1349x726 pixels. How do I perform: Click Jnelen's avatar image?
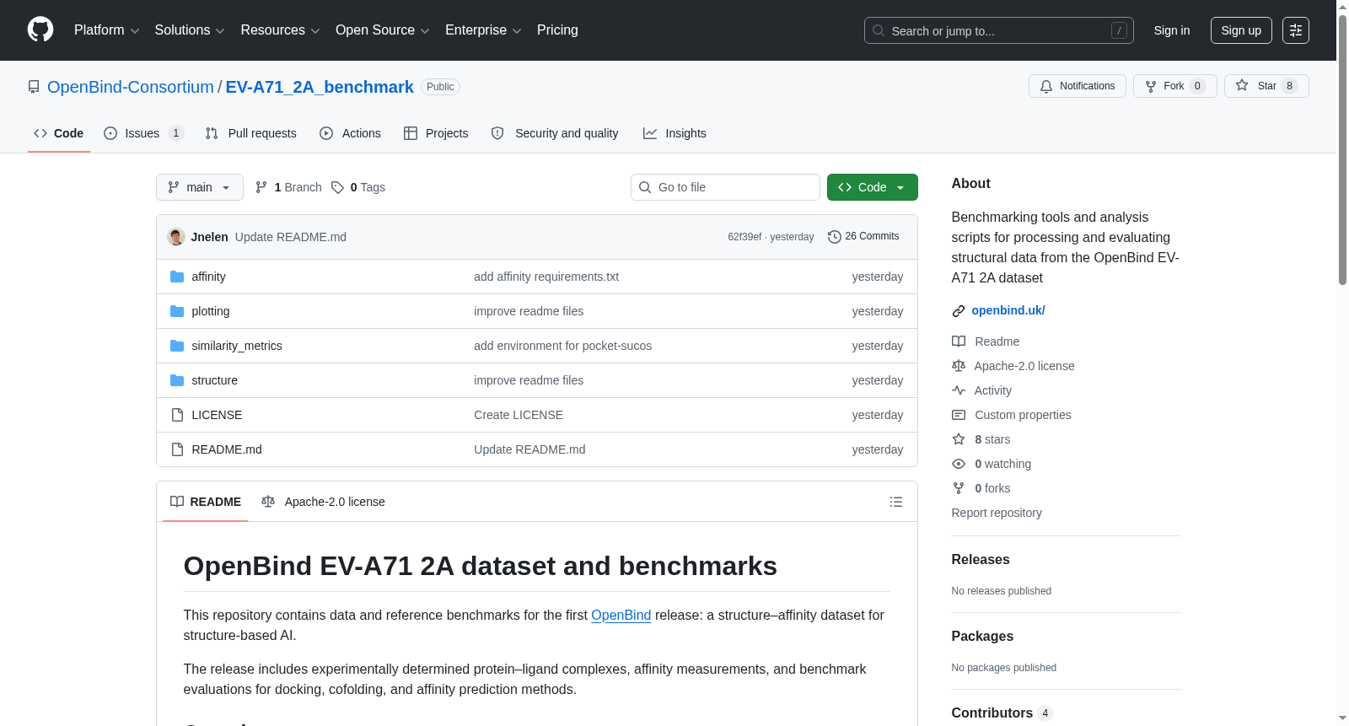[x=176, y=237]
